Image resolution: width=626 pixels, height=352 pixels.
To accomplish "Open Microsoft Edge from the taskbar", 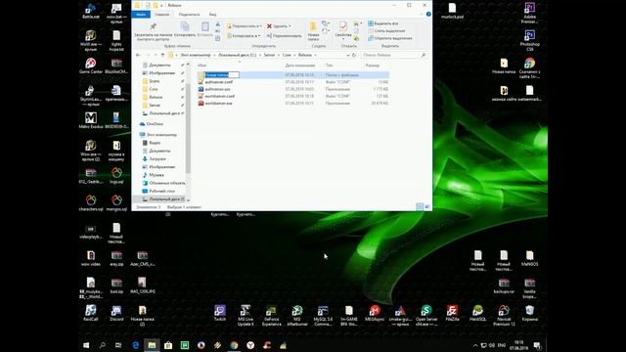I will pos(135,345).
